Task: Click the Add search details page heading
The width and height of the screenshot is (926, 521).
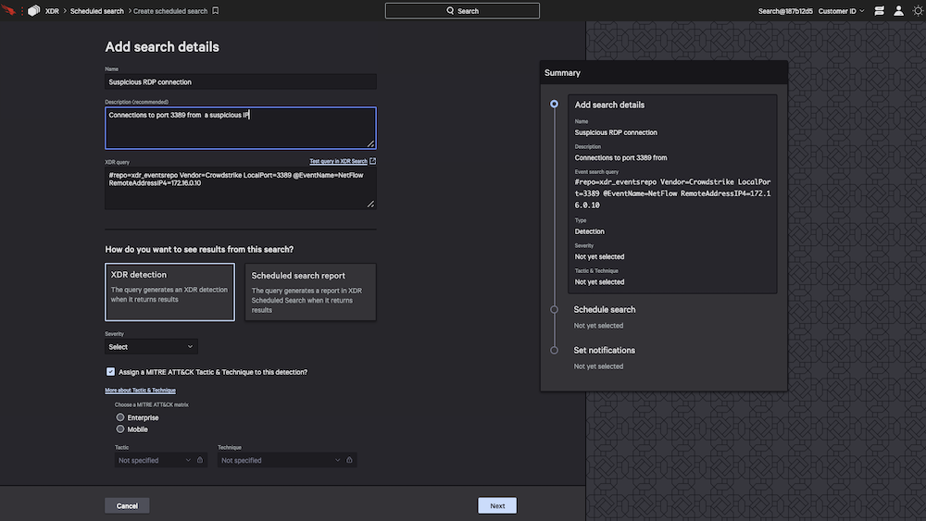Action: [162, 46]
